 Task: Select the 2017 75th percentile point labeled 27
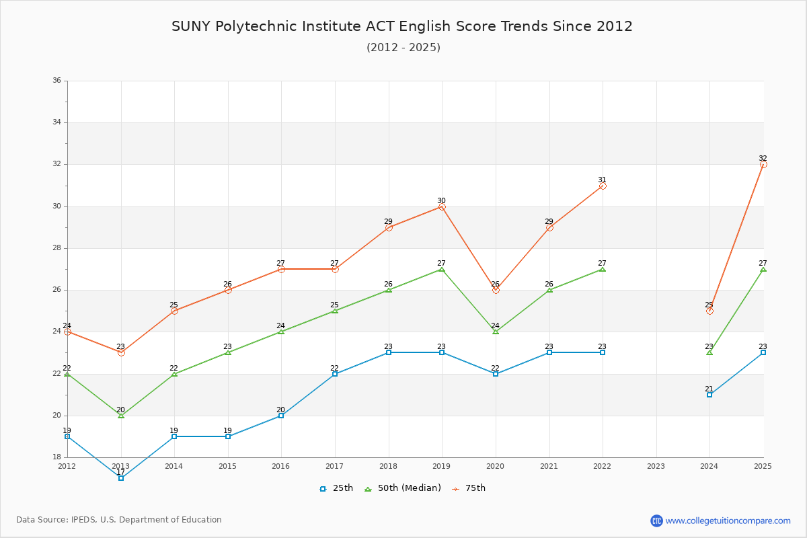pyautogui.click(x=335, y=269)
